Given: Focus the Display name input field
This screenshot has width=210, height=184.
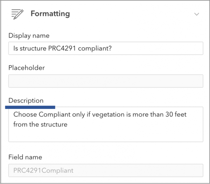Looking at the screenshot, I should click(x=106, y=49).
